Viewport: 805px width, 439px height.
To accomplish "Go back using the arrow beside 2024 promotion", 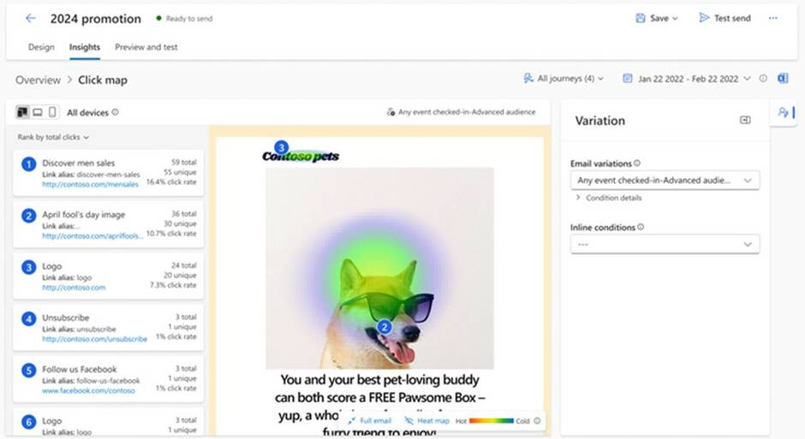I will 31,19.
